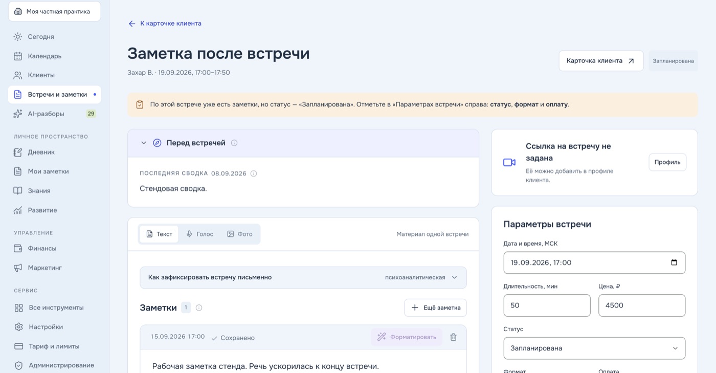
Task: Click the gear icon beside Настройки
Action: (19, 327)
